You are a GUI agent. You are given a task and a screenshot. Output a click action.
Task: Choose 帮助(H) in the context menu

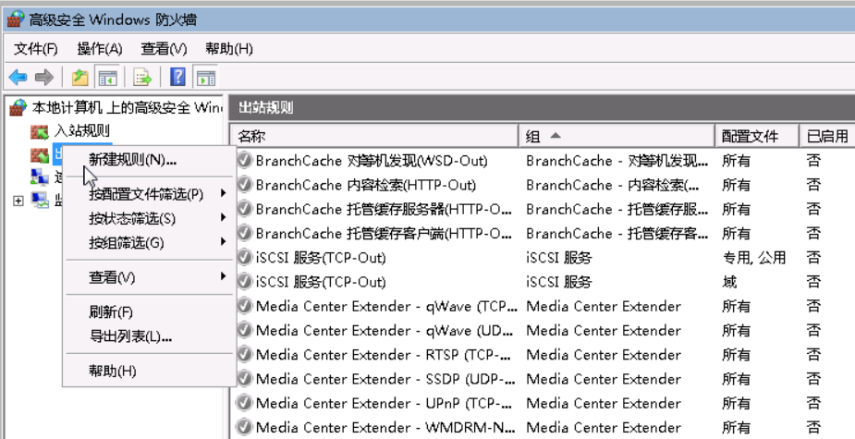[150, 372]
